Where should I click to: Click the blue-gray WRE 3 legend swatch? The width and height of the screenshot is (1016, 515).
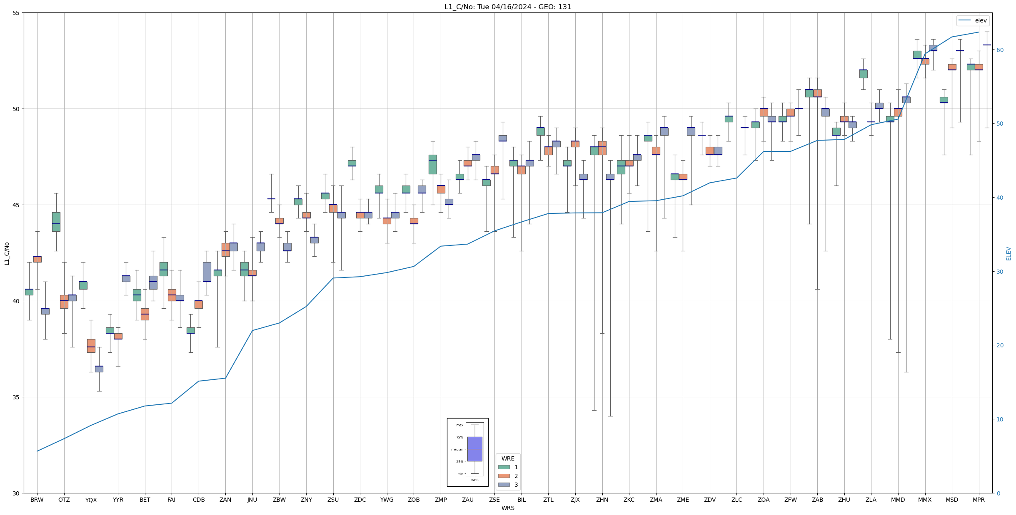504,485
